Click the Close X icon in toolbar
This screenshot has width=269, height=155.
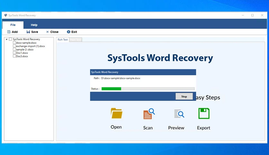pyautogui.click(x=48, y=32)
